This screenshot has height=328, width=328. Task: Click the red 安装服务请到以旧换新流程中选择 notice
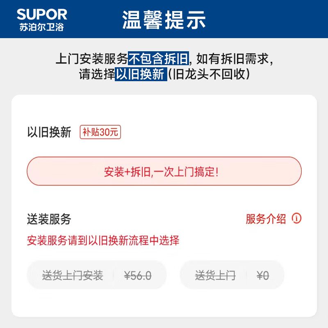103,240
